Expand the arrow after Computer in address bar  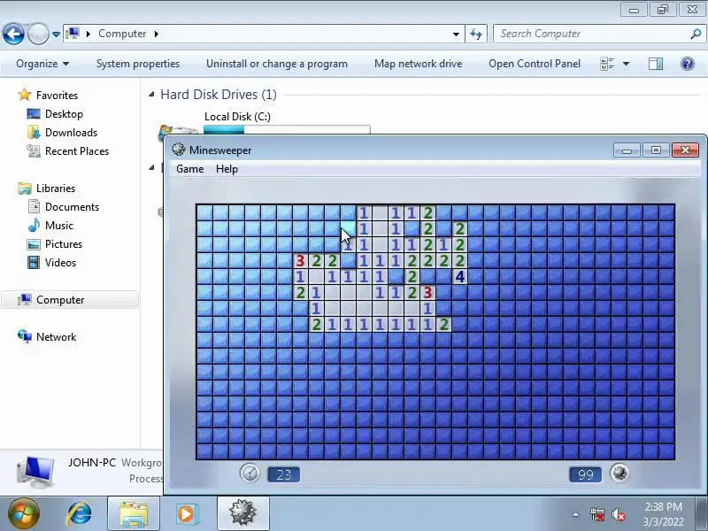point(157,34)
